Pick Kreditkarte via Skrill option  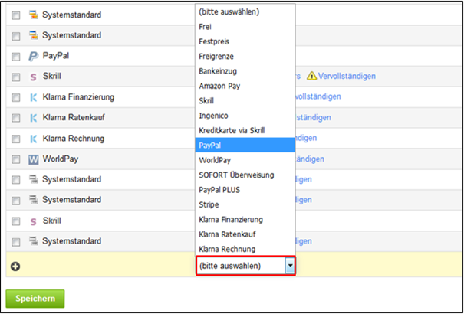click(x=245, y=130)
